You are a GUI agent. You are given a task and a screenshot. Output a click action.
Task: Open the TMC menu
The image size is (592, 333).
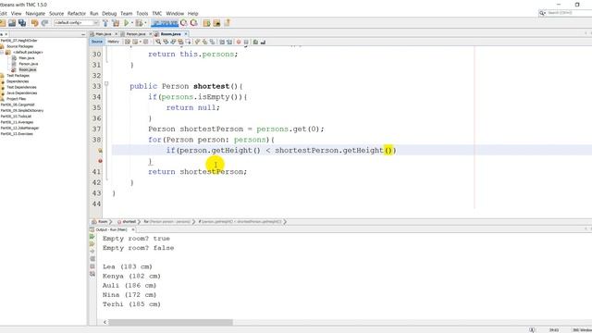[157, 13]
